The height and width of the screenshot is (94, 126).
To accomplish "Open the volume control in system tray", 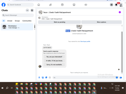I will coord(112,88).
